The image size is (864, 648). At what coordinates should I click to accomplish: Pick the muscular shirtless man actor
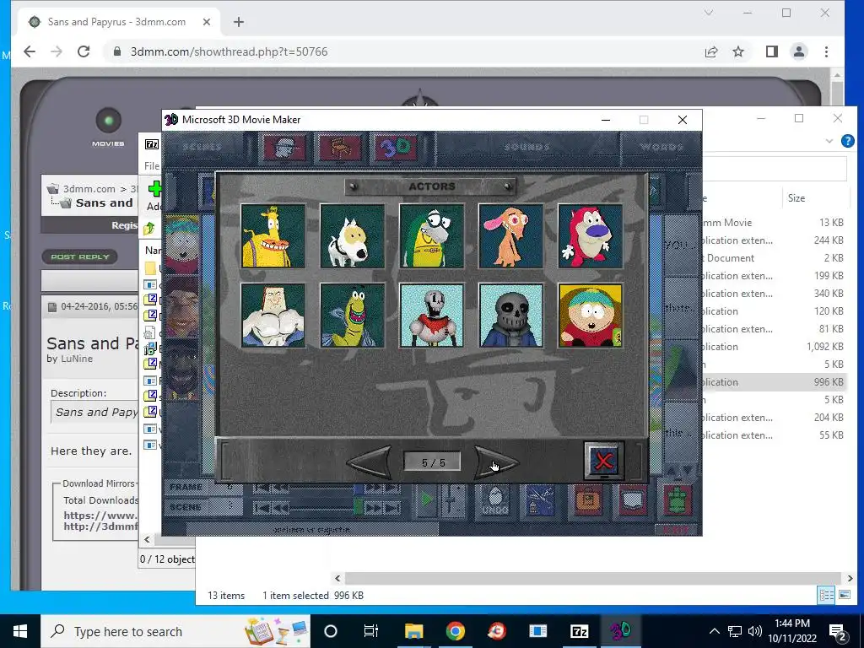pos(273,316)
